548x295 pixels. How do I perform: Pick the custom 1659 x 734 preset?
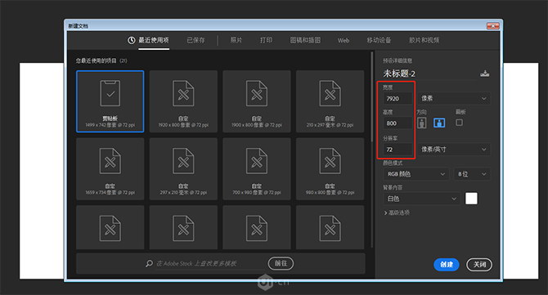110,168
